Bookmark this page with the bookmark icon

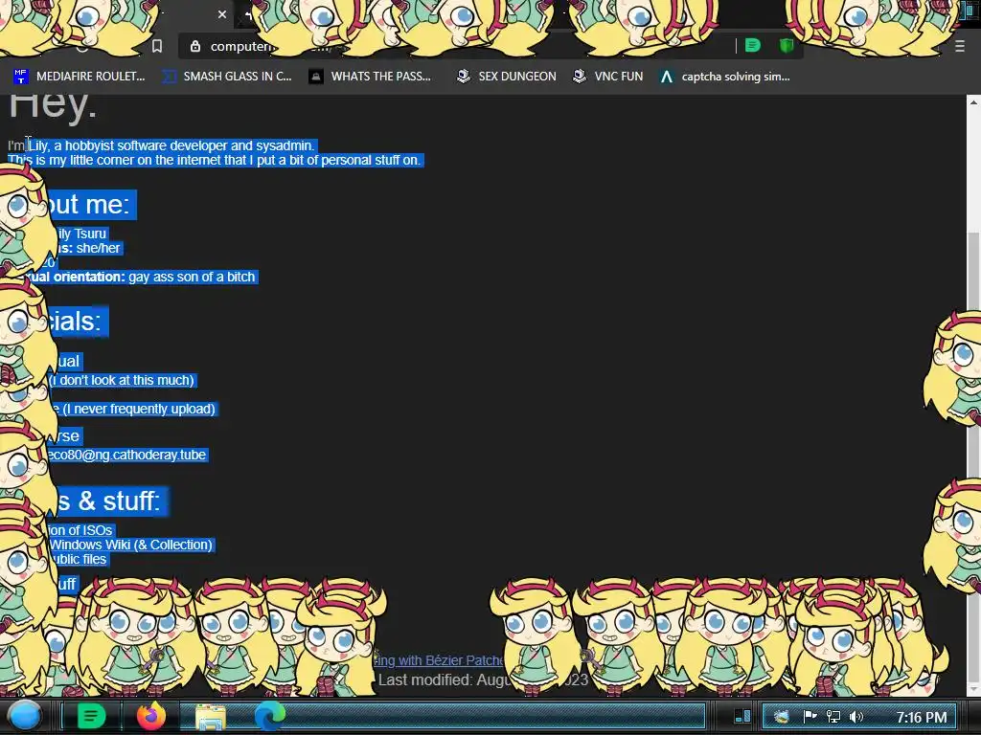(x=157, y=46)
